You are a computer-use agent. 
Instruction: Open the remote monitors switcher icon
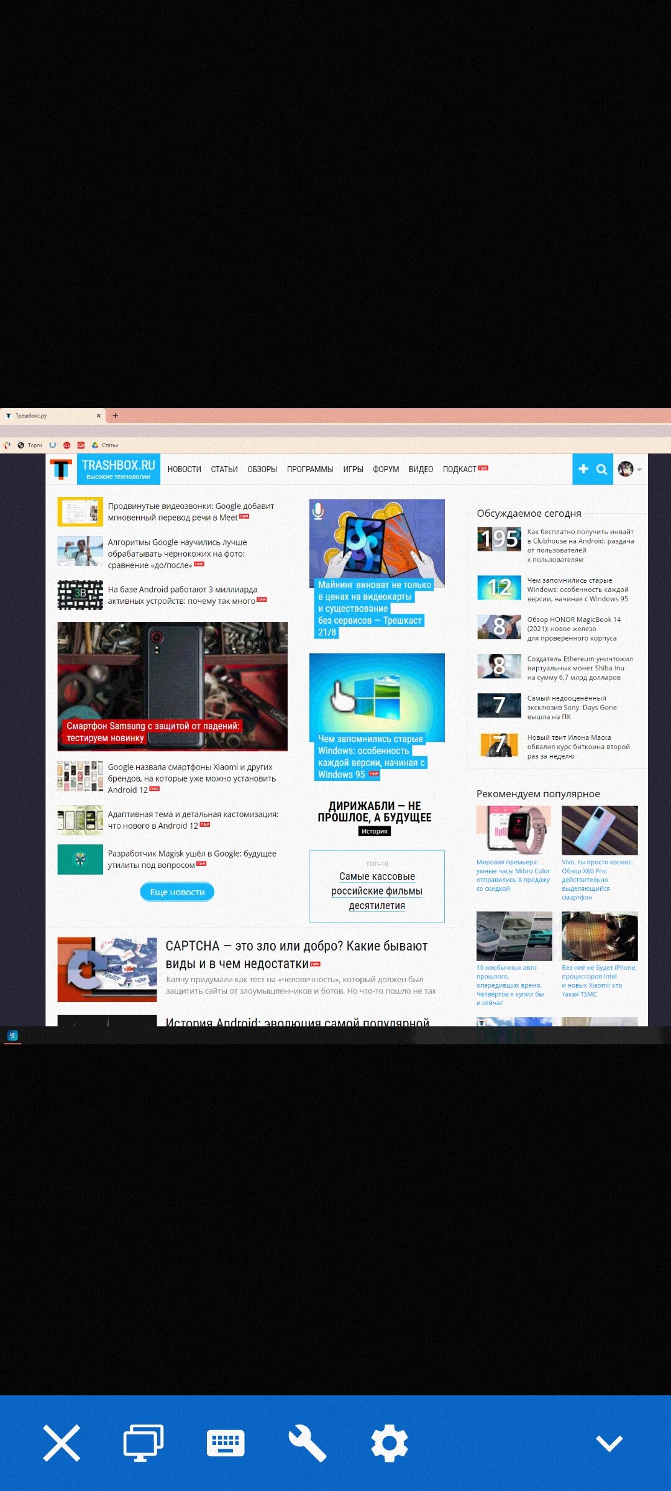144,1443
